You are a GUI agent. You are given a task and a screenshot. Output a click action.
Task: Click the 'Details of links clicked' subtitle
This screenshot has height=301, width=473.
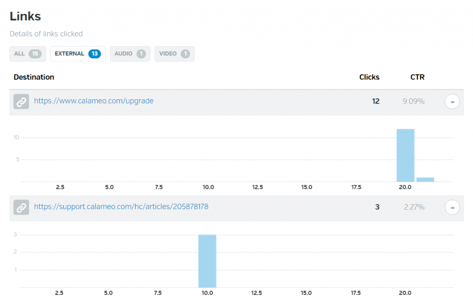46,34
